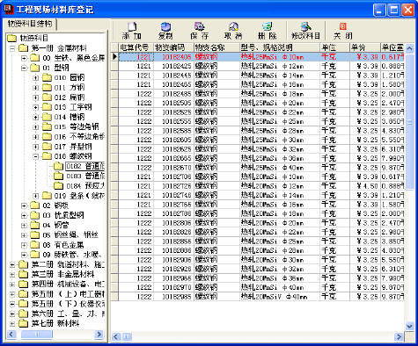Collapse the 018 螺纹钢 node
418x346 pixels.
point(36,156)
